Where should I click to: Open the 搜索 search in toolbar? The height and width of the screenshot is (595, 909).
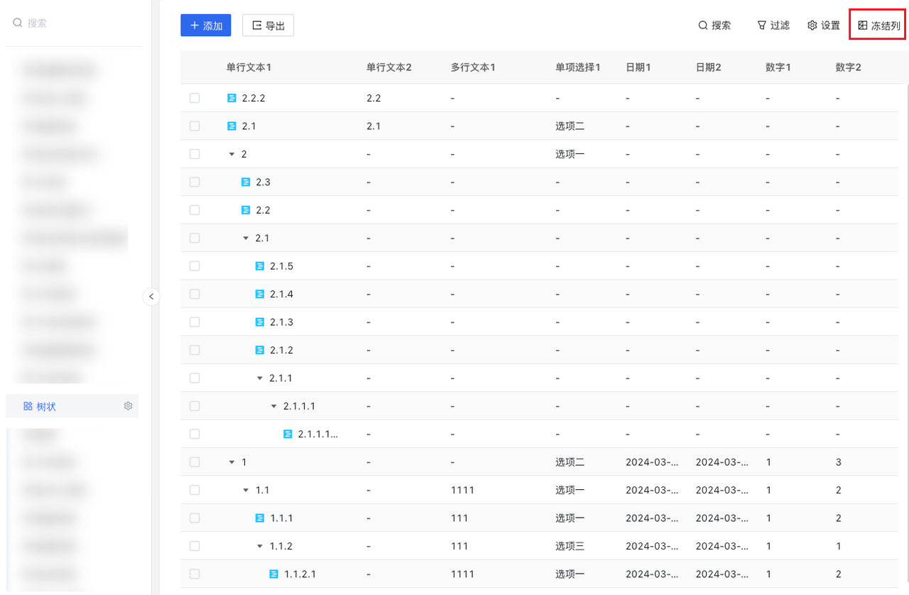pos(714,26)
